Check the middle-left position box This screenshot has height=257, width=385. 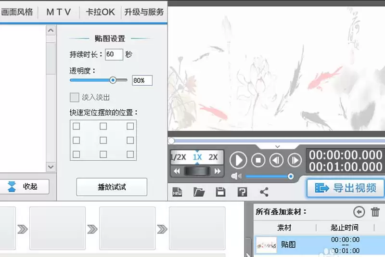[77, 140]
